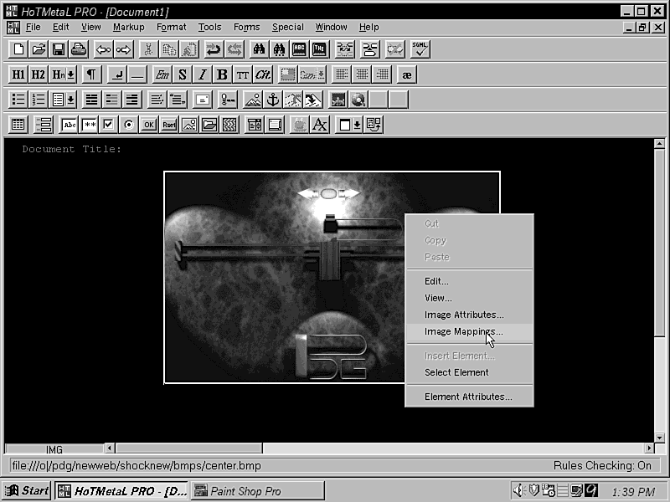Insert a Submit button using the OK icon
Image resolution: width=670 pixels, height=502 pixels.
[x=149, y=125]
